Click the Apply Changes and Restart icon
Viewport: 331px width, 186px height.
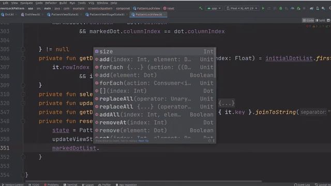(x=269, y=8)
